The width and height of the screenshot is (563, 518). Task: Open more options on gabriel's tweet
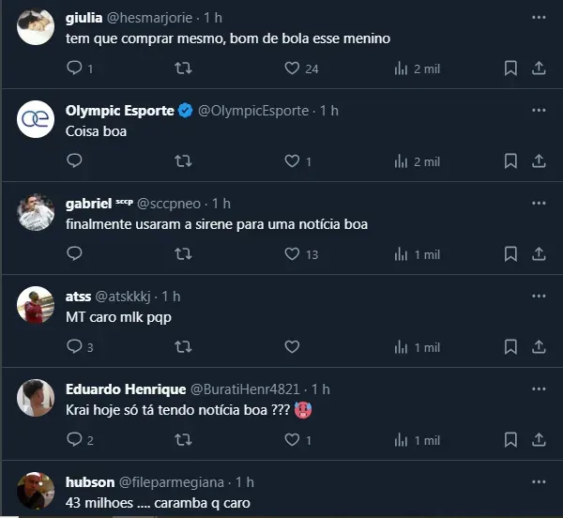pos(539,204)
